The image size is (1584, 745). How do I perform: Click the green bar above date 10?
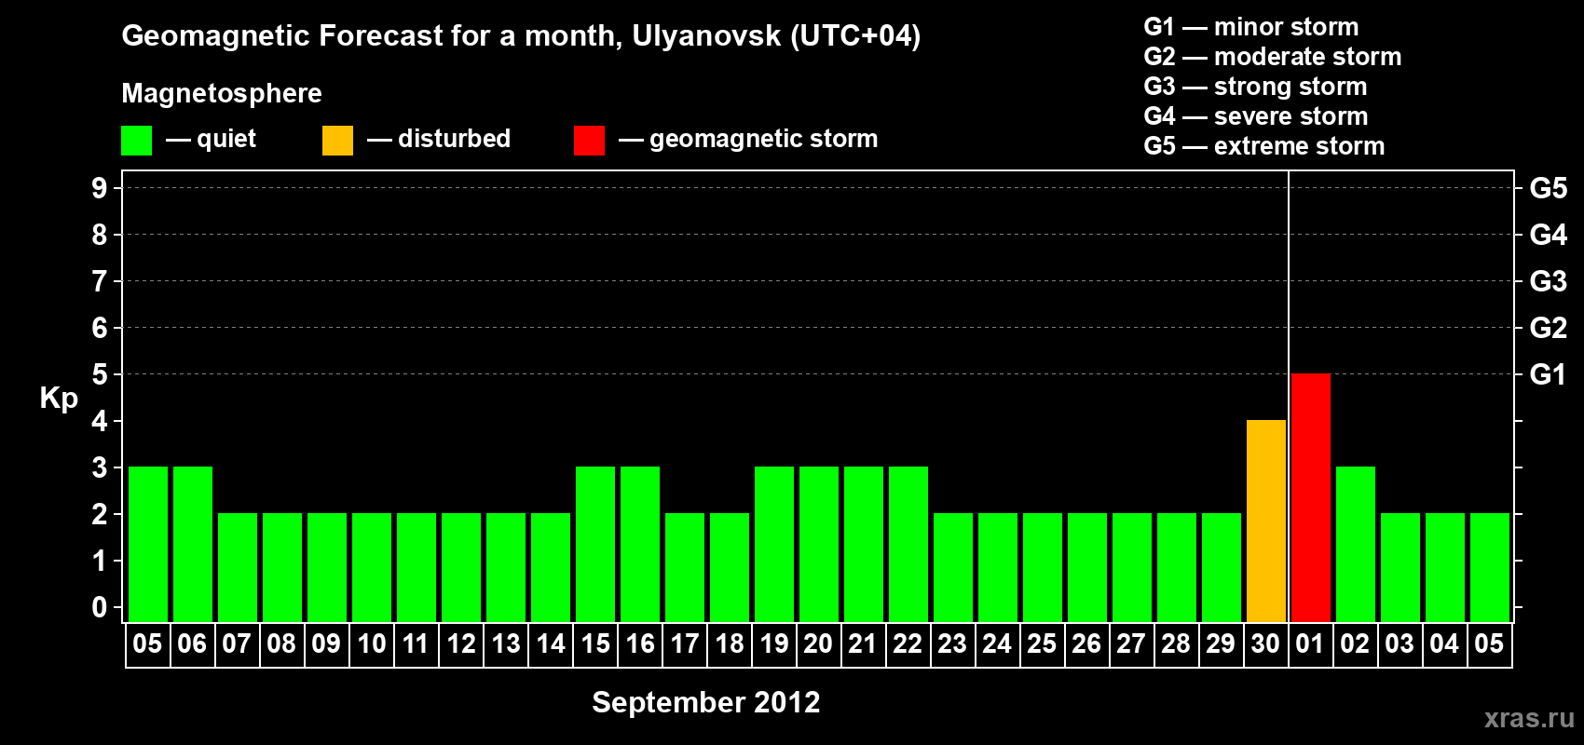coord(371,567)
